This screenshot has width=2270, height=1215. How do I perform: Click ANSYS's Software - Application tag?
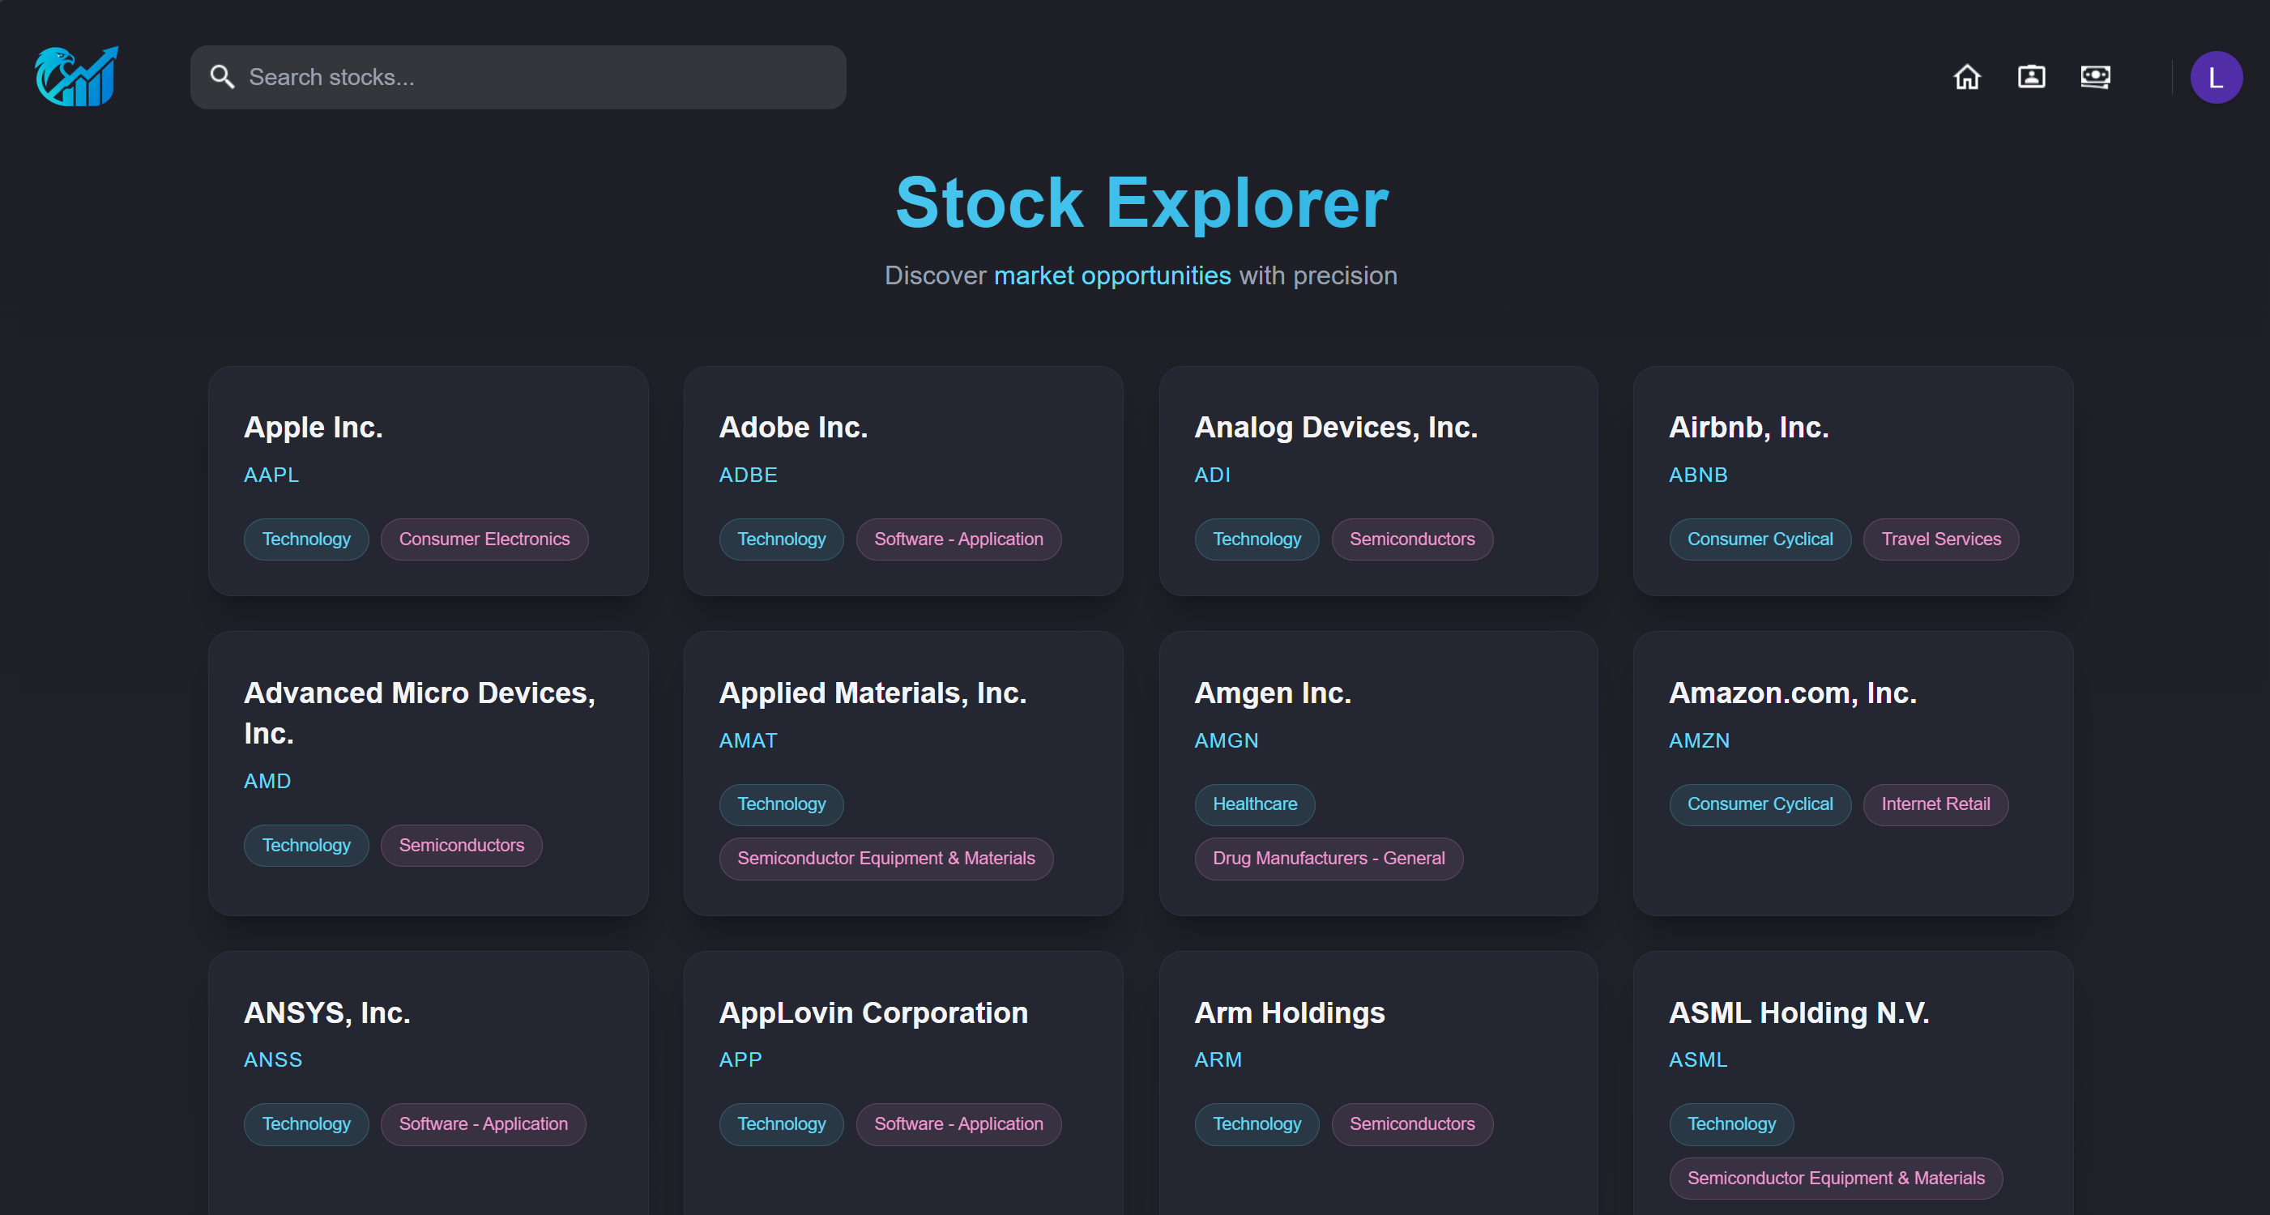point(483,1124)
